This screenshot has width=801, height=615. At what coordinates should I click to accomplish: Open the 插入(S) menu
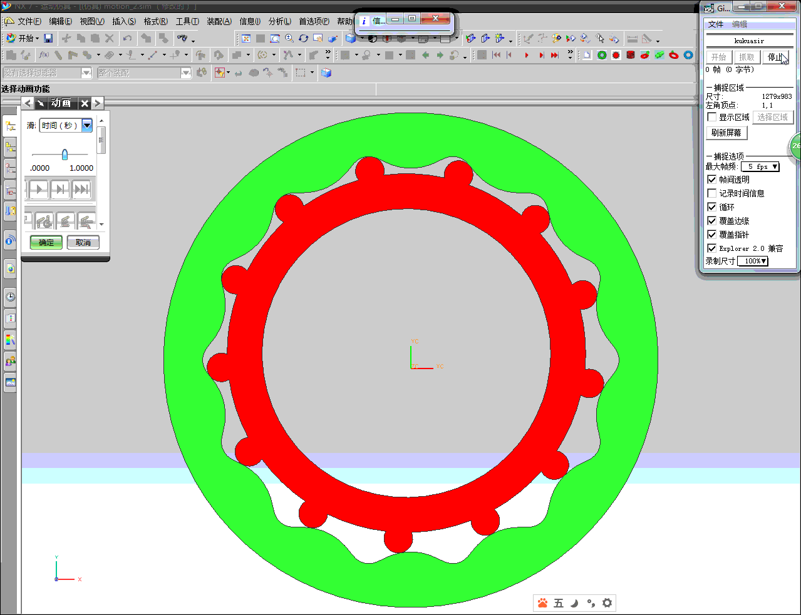(x=124, y=21)
